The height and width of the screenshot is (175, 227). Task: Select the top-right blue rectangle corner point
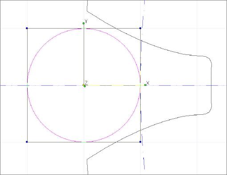tap(140, 28)
